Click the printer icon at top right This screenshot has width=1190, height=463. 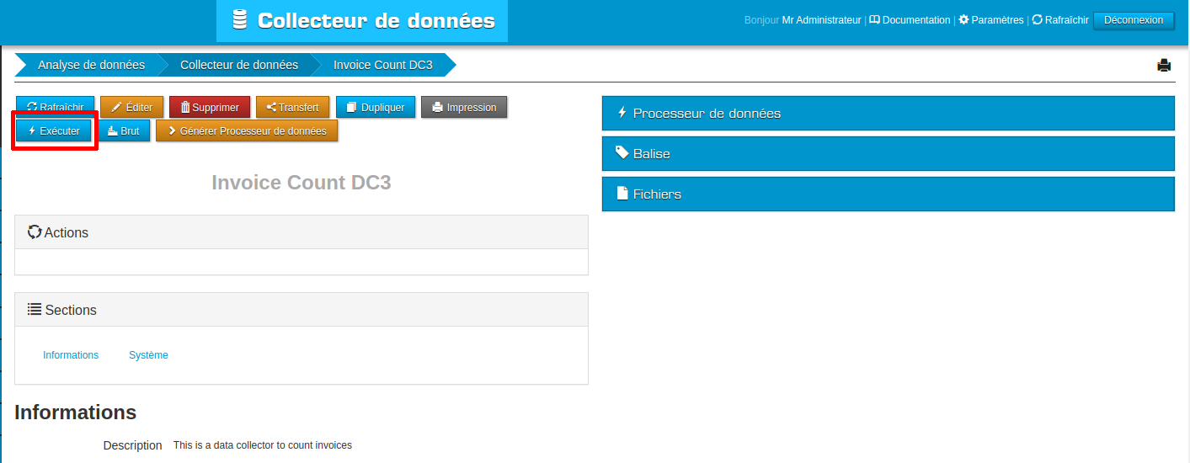1164,66
